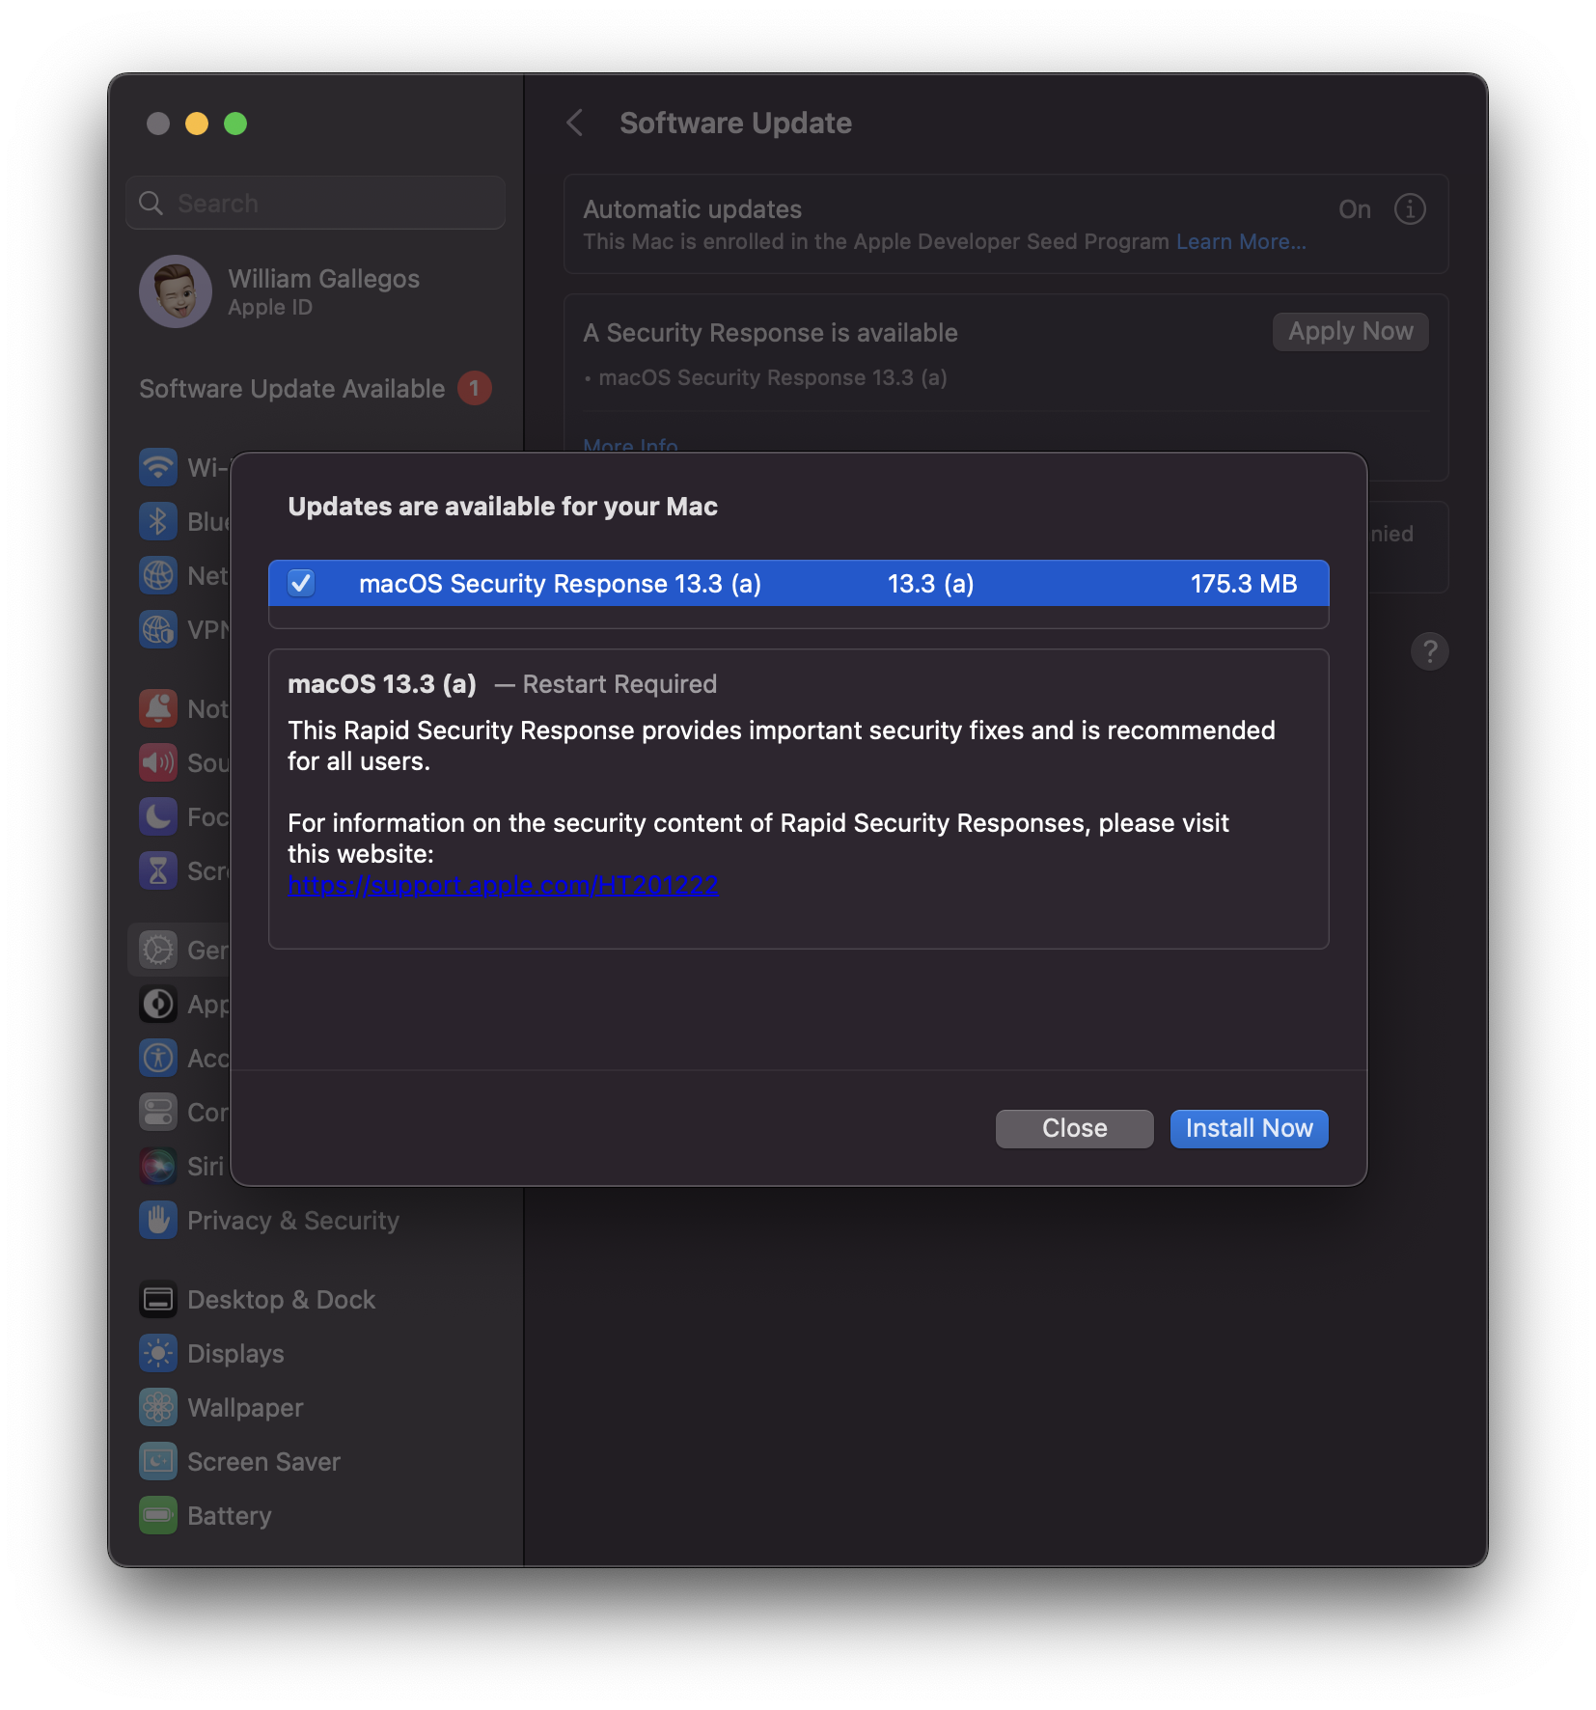The height and width of the screenshot is (1710, 1596).
Task: Open the Screen Saver icon
Action: click(158, 1462)
